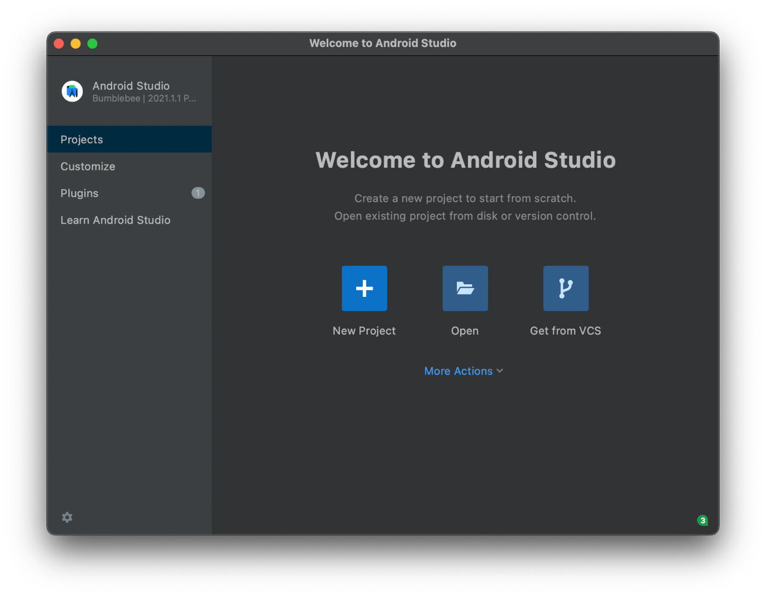
Task: Click the Android Studio product name
Action: point(131,86)
